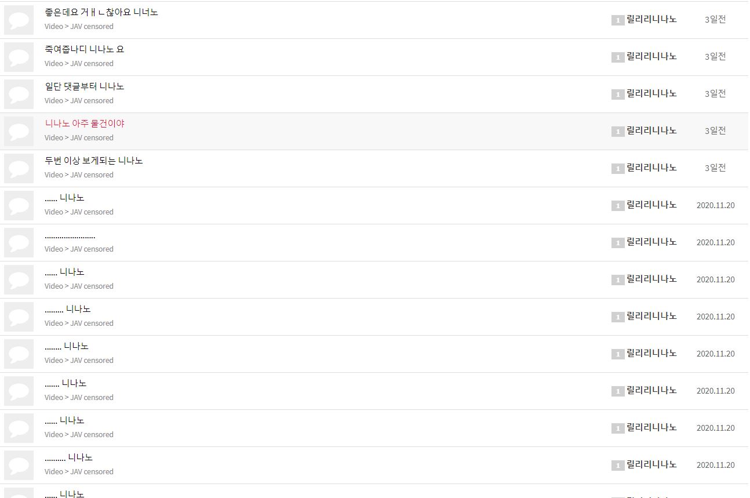This screenshot has width=750, height=498.
Task: Click comment bubble icon beside 좋은데요 post
Action: coord(19,20)
